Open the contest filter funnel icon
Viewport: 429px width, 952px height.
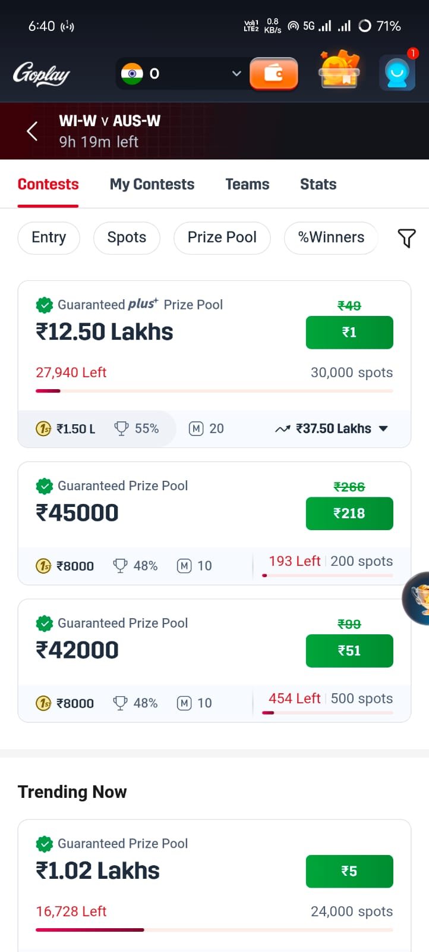pos(406,238)
